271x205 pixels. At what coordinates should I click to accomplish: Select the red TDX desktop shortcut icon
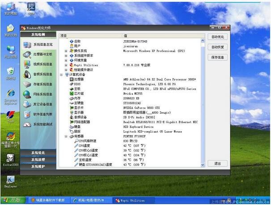(11, 117)
